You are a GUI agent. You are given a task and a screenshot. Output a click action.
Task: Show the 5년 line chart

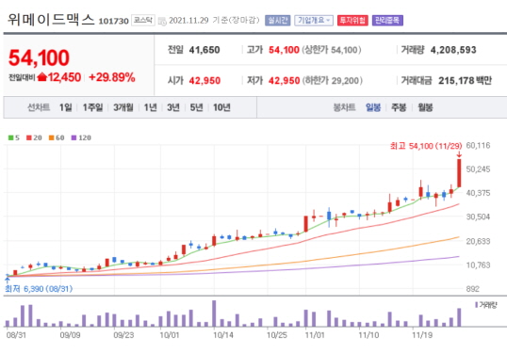(x=196, y=107)
